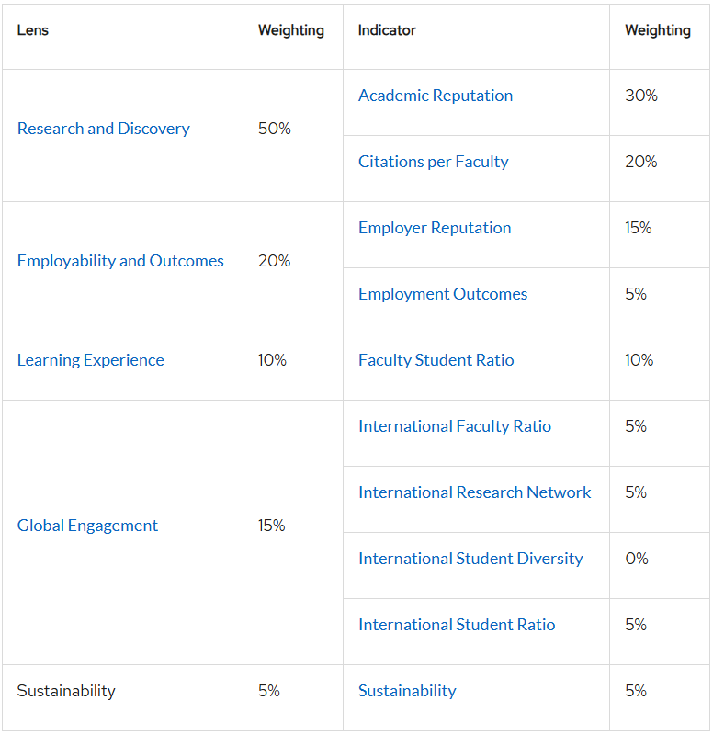Follow the International Student Diversity link

tap(470, 559)
